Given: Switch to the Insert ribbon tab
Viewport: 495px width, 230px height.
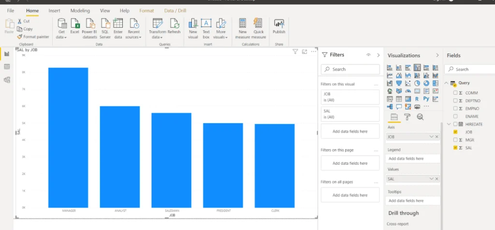Looking at the screenshot, I should (x=54, y=11).
